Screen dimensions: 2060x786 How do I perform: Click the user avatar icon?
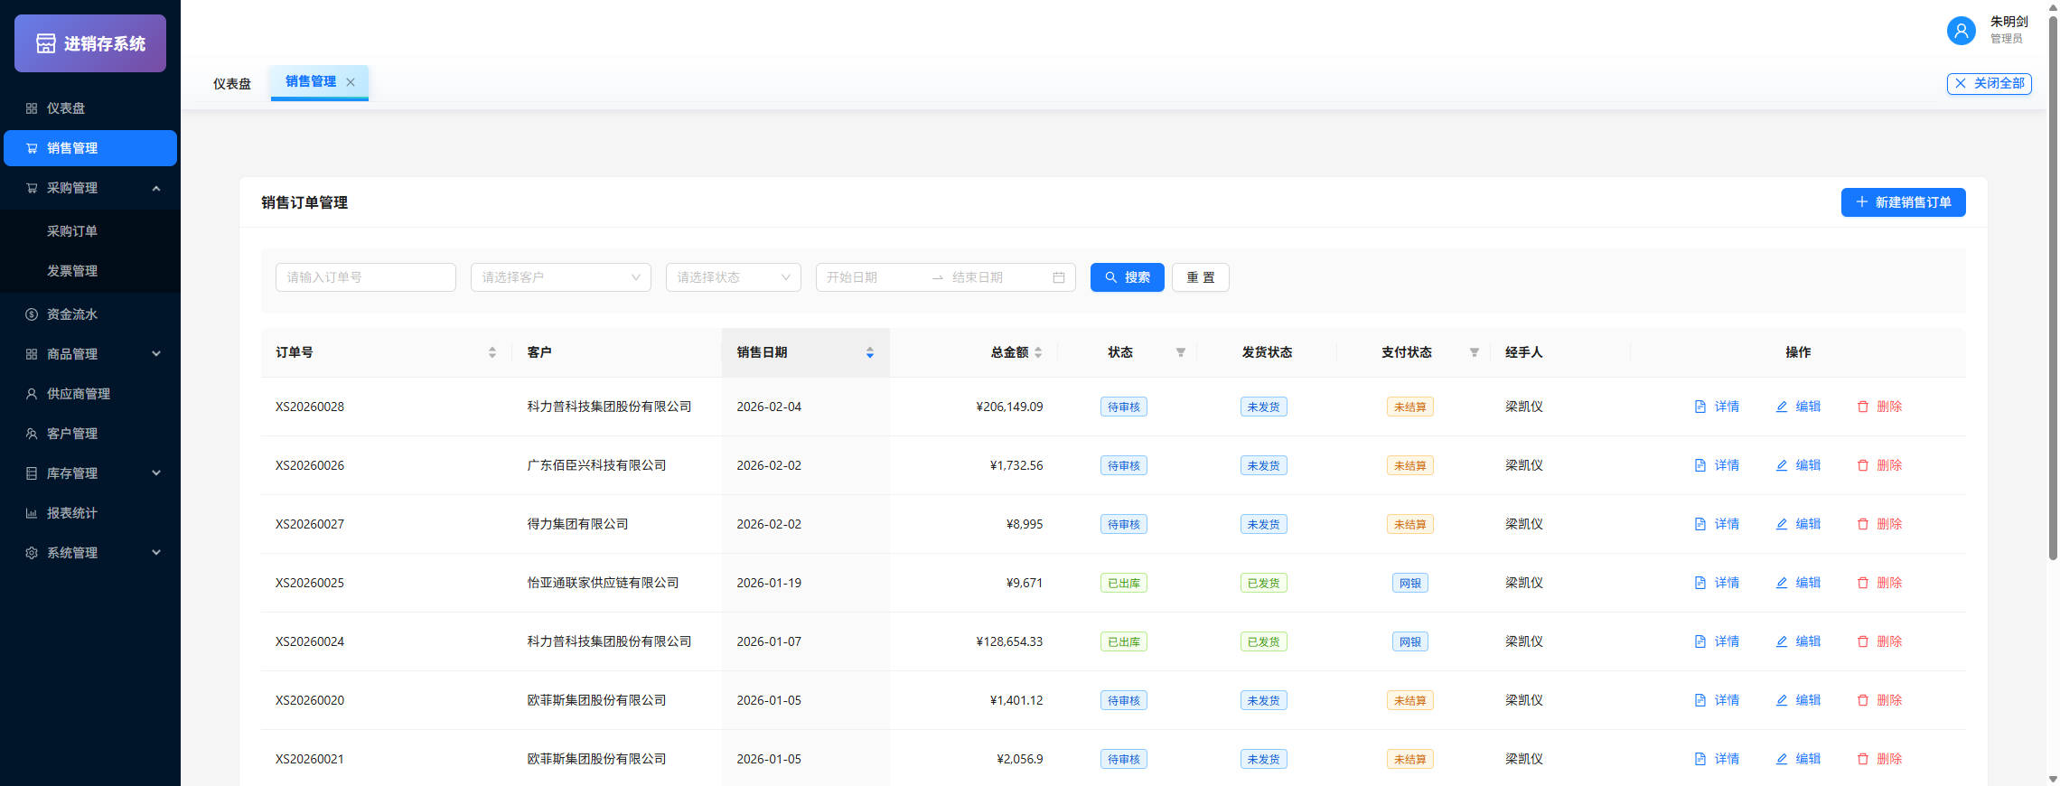point(1961,31)
